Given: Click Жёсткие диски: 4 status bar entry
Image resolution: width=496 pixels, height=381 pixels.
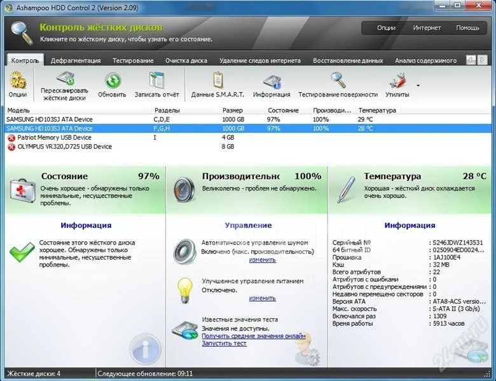Looking at the screenshot, I should pyautogui.click(x=34, y=373).
